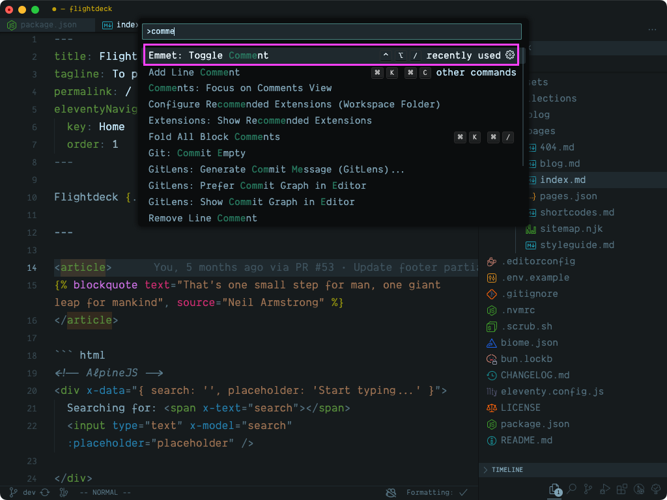This screenshot has width=667, height=500.
Task: Select GitLens: Show Commit Graph in Editor
Action: pyautogui.click(x=332, y=202)
